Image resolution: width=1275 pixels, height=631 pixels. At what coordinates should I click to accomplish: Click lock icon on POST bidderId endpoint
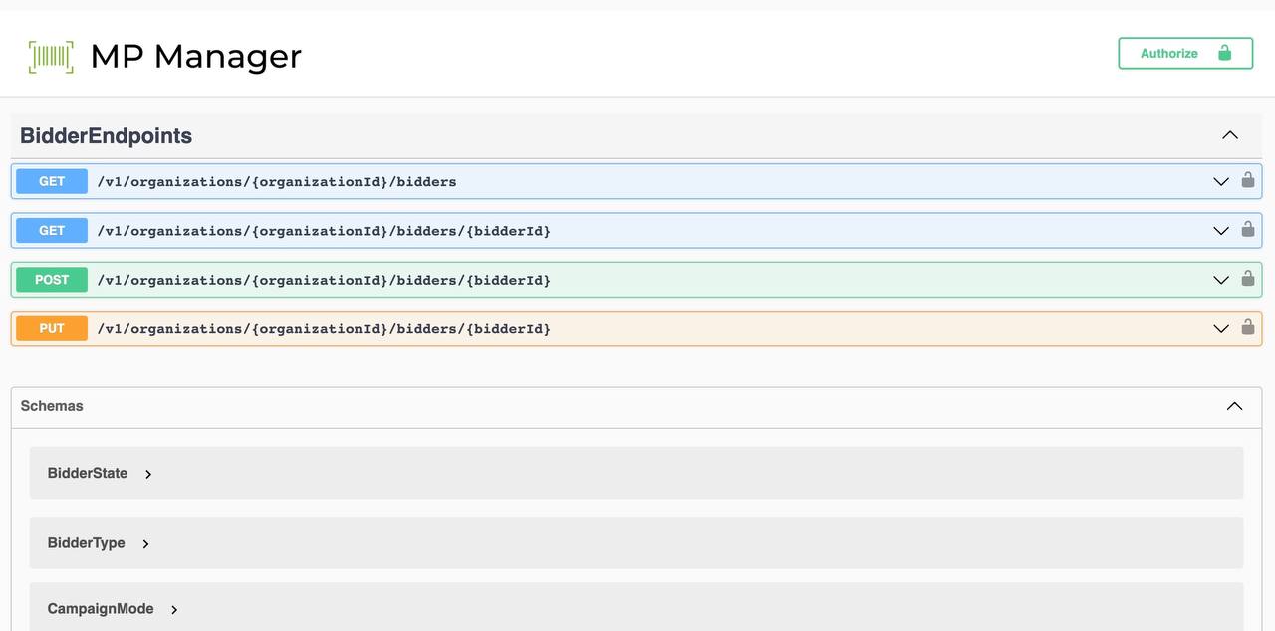click(x=1248, y=279)
